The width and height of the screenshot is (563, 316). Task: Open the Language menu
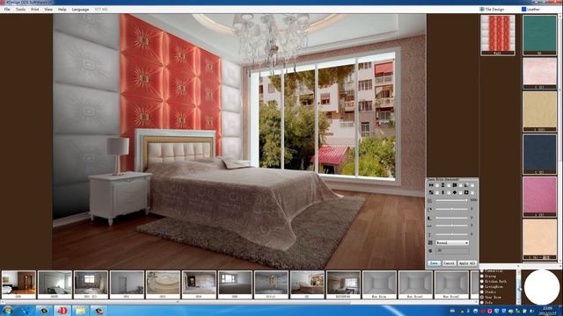point(80,10)
